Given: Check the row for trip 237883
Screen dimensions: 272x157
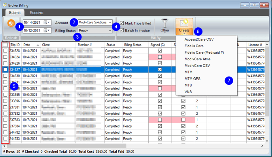Looking at the screenshot, I should (x=6, y=120).
